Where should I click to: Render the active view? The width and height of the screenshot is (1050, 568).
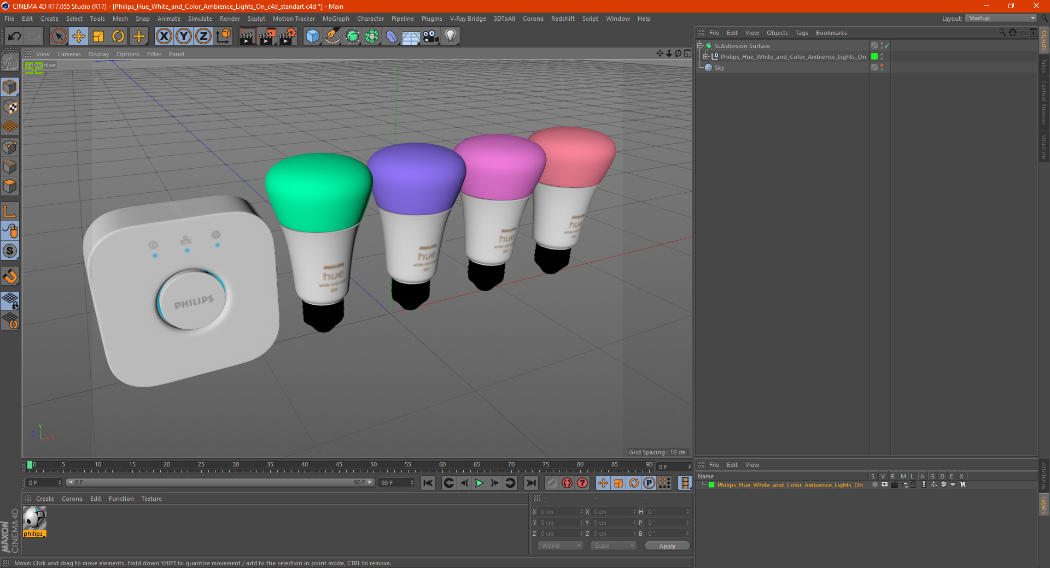(247, 37)
